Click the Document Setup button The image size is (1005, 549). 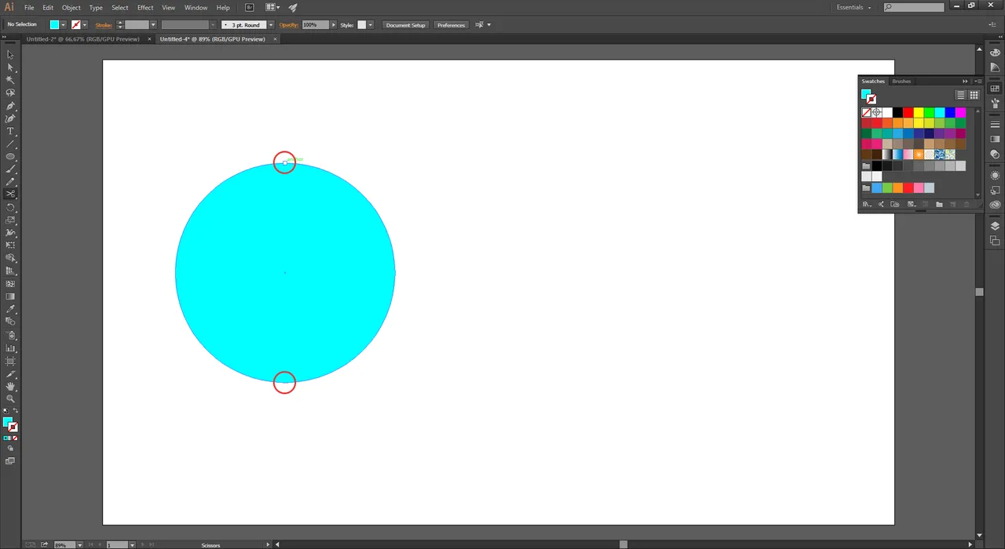405,25
